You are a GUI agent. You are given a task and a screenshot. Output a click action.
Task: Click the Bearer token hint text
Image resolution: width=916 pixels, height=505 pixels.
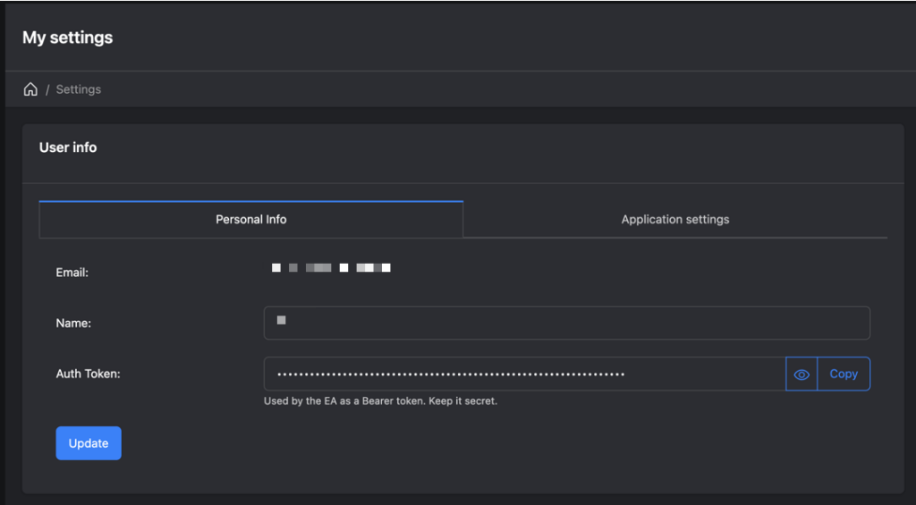(x=380, y=401)
